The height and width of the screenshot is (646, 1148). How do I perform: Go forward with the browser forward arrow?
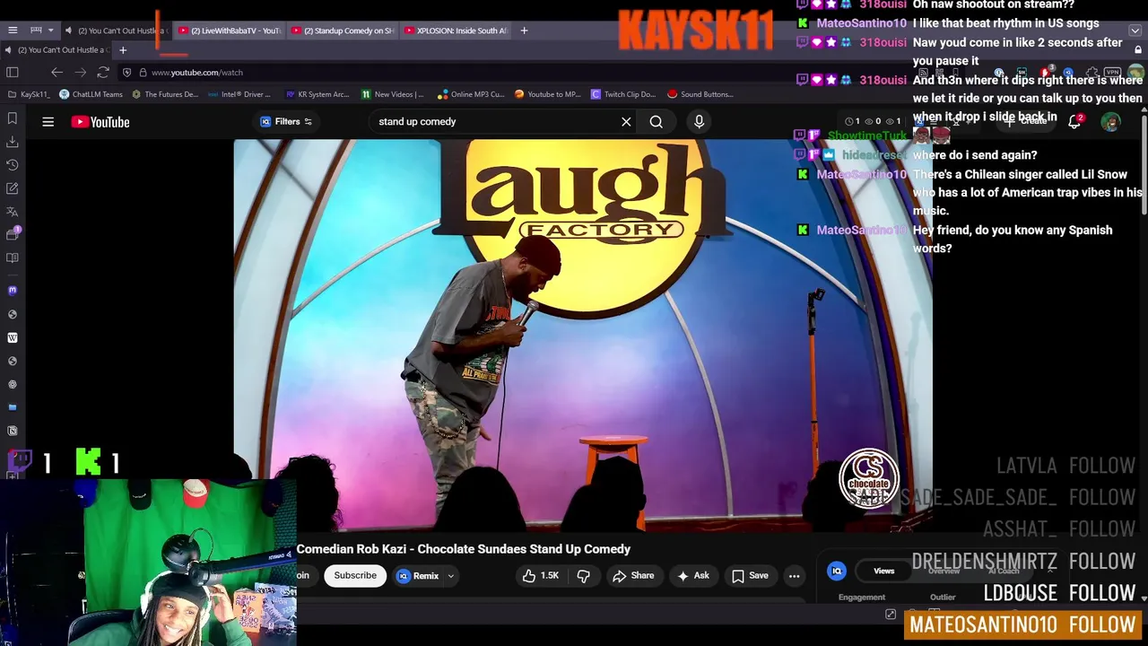[80, 73]
